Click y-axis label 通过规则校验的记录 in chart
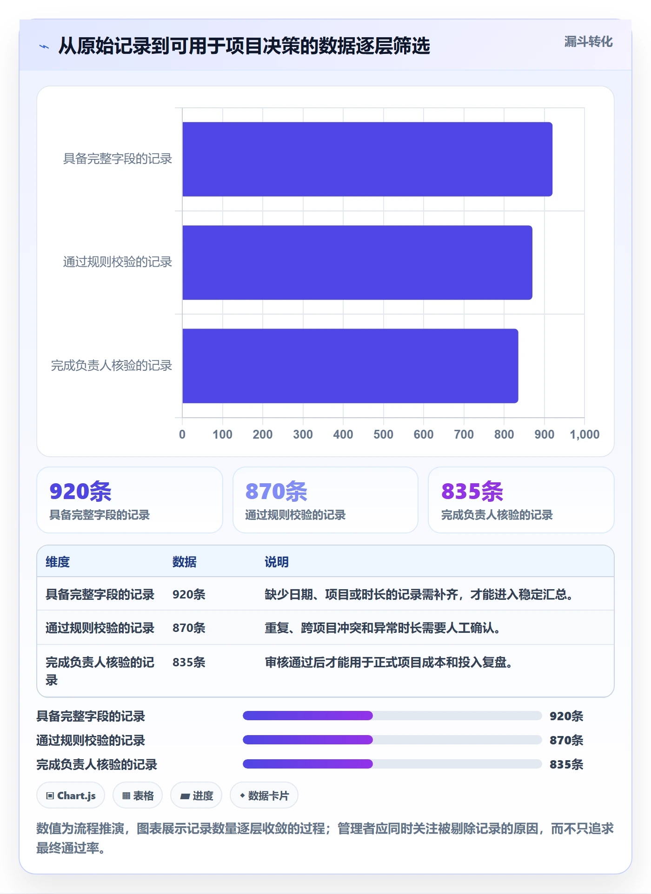Screen dimensions: 651x894 click(118, 262)
